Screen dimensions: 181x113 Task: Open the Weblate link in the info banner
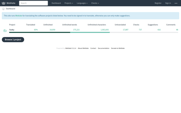19,16
